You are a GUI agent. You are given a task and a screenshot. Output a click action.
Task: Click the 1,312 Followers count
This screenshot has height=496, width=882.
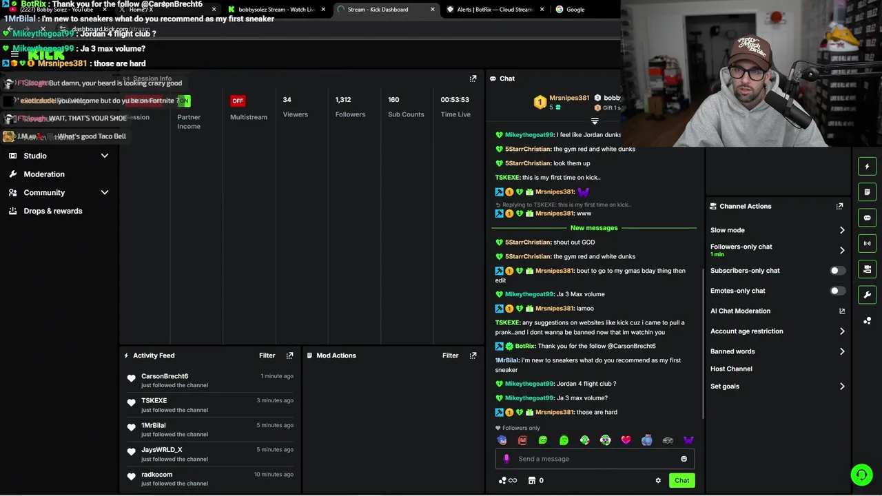point(343,100)
